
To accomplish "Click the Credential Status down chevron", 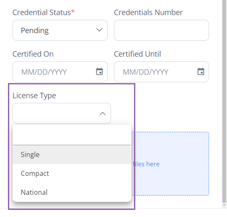I will coord(99,30).
